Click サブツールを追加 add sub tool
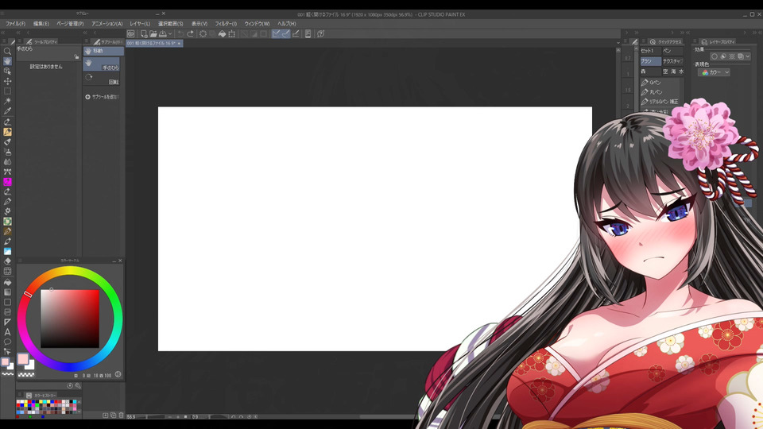This screenshot has height=429, width=763. (x=103, y=97)
